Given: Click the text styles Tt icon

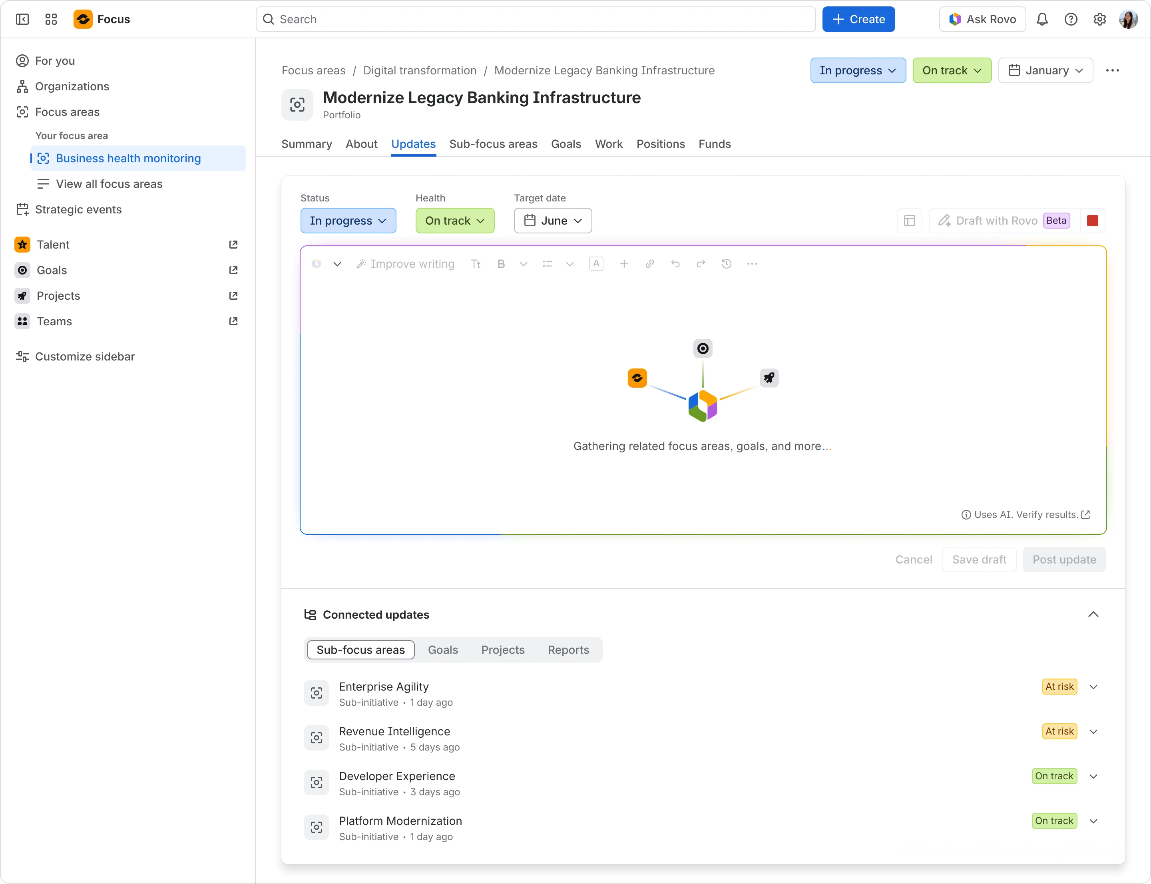Looking at the screenshot, I should [476, 264].
